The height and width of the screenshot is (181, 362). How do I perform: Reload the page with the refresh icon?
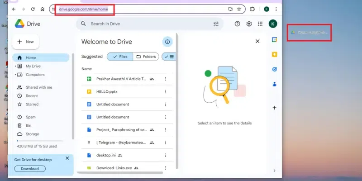33,9
